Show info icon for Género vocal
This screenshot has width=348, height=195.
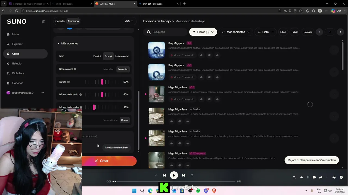pyautogui.click(x=75, y=69)
